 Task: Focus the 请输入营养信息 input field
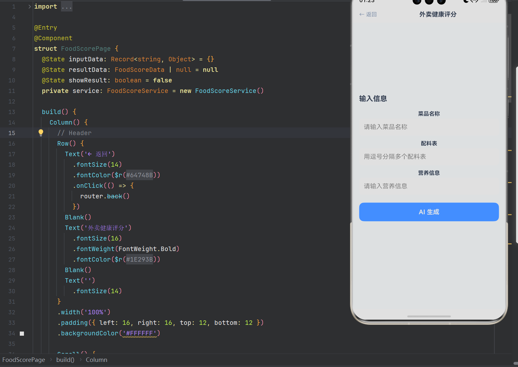click(429, 186)
